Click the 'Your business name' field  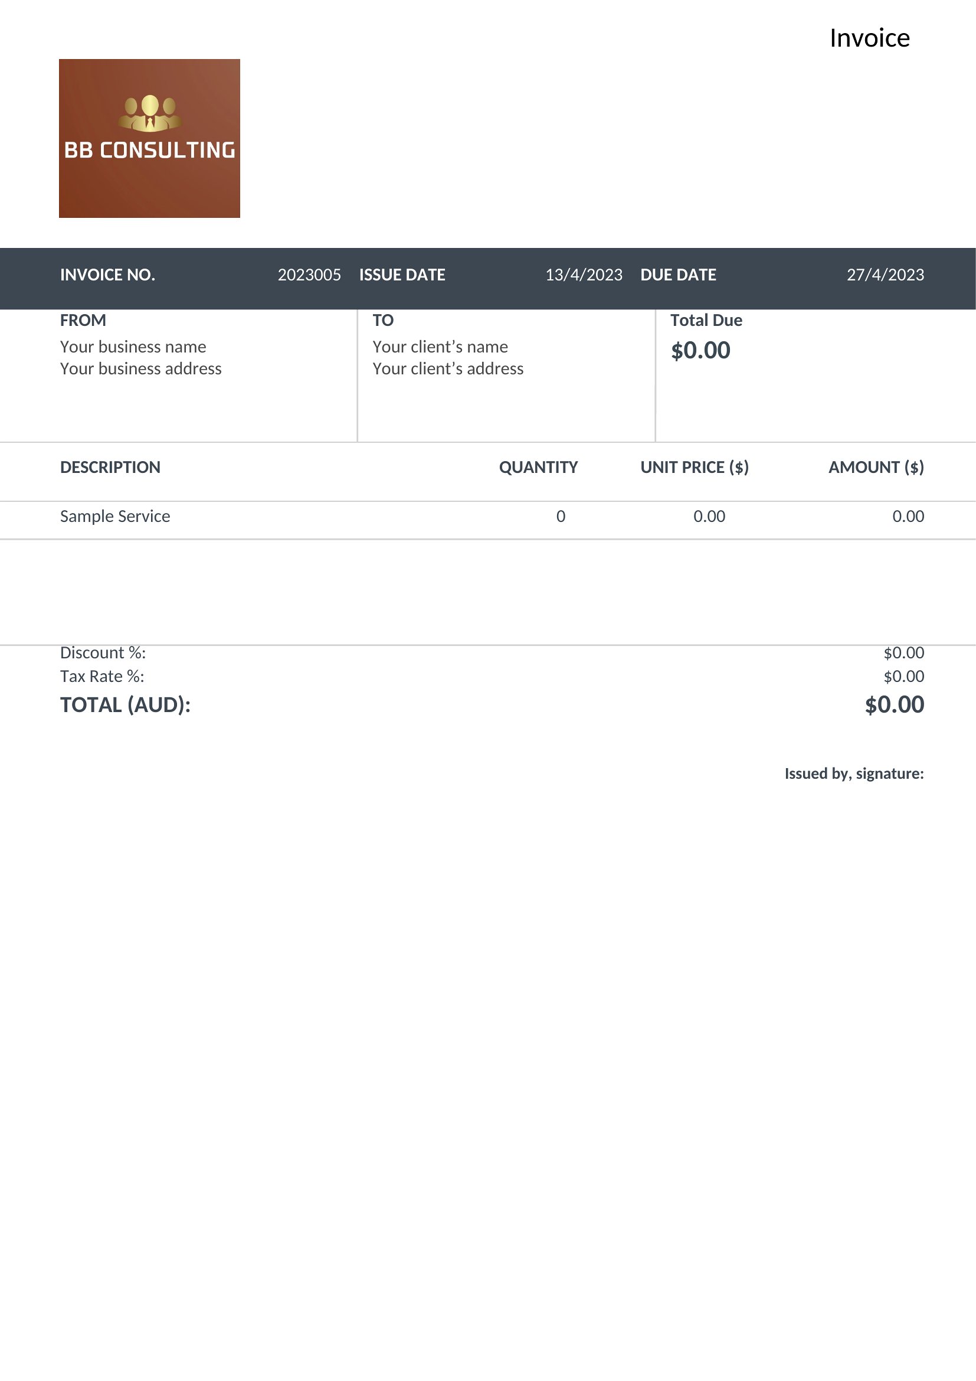point(133,347)
